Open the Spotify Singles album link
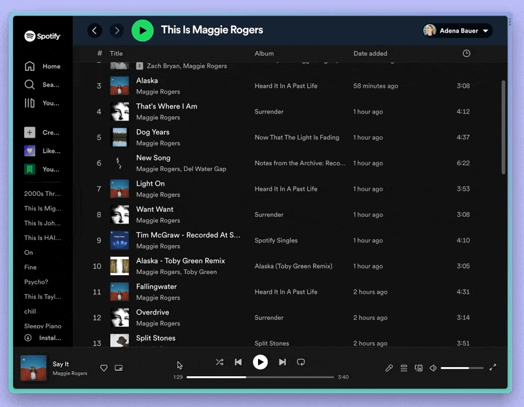 click(x=276, y=241)
